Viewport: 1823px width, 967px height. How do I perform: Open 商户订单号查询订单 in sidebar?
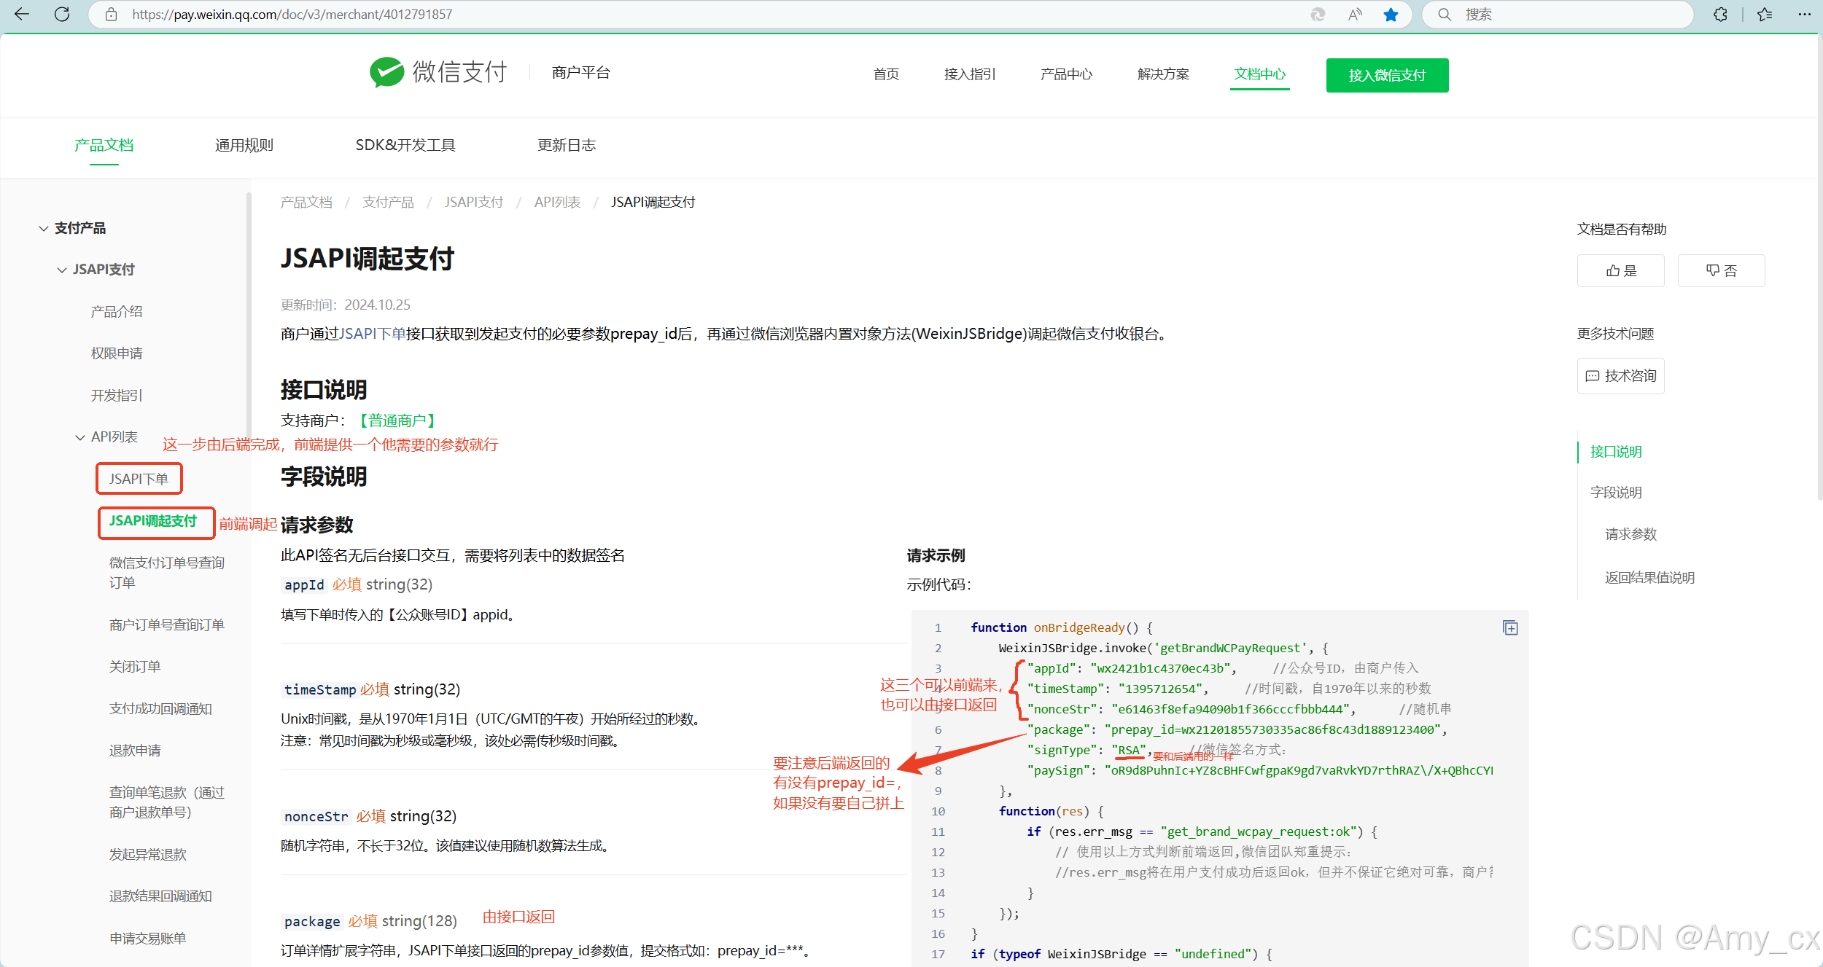[167, 625]
